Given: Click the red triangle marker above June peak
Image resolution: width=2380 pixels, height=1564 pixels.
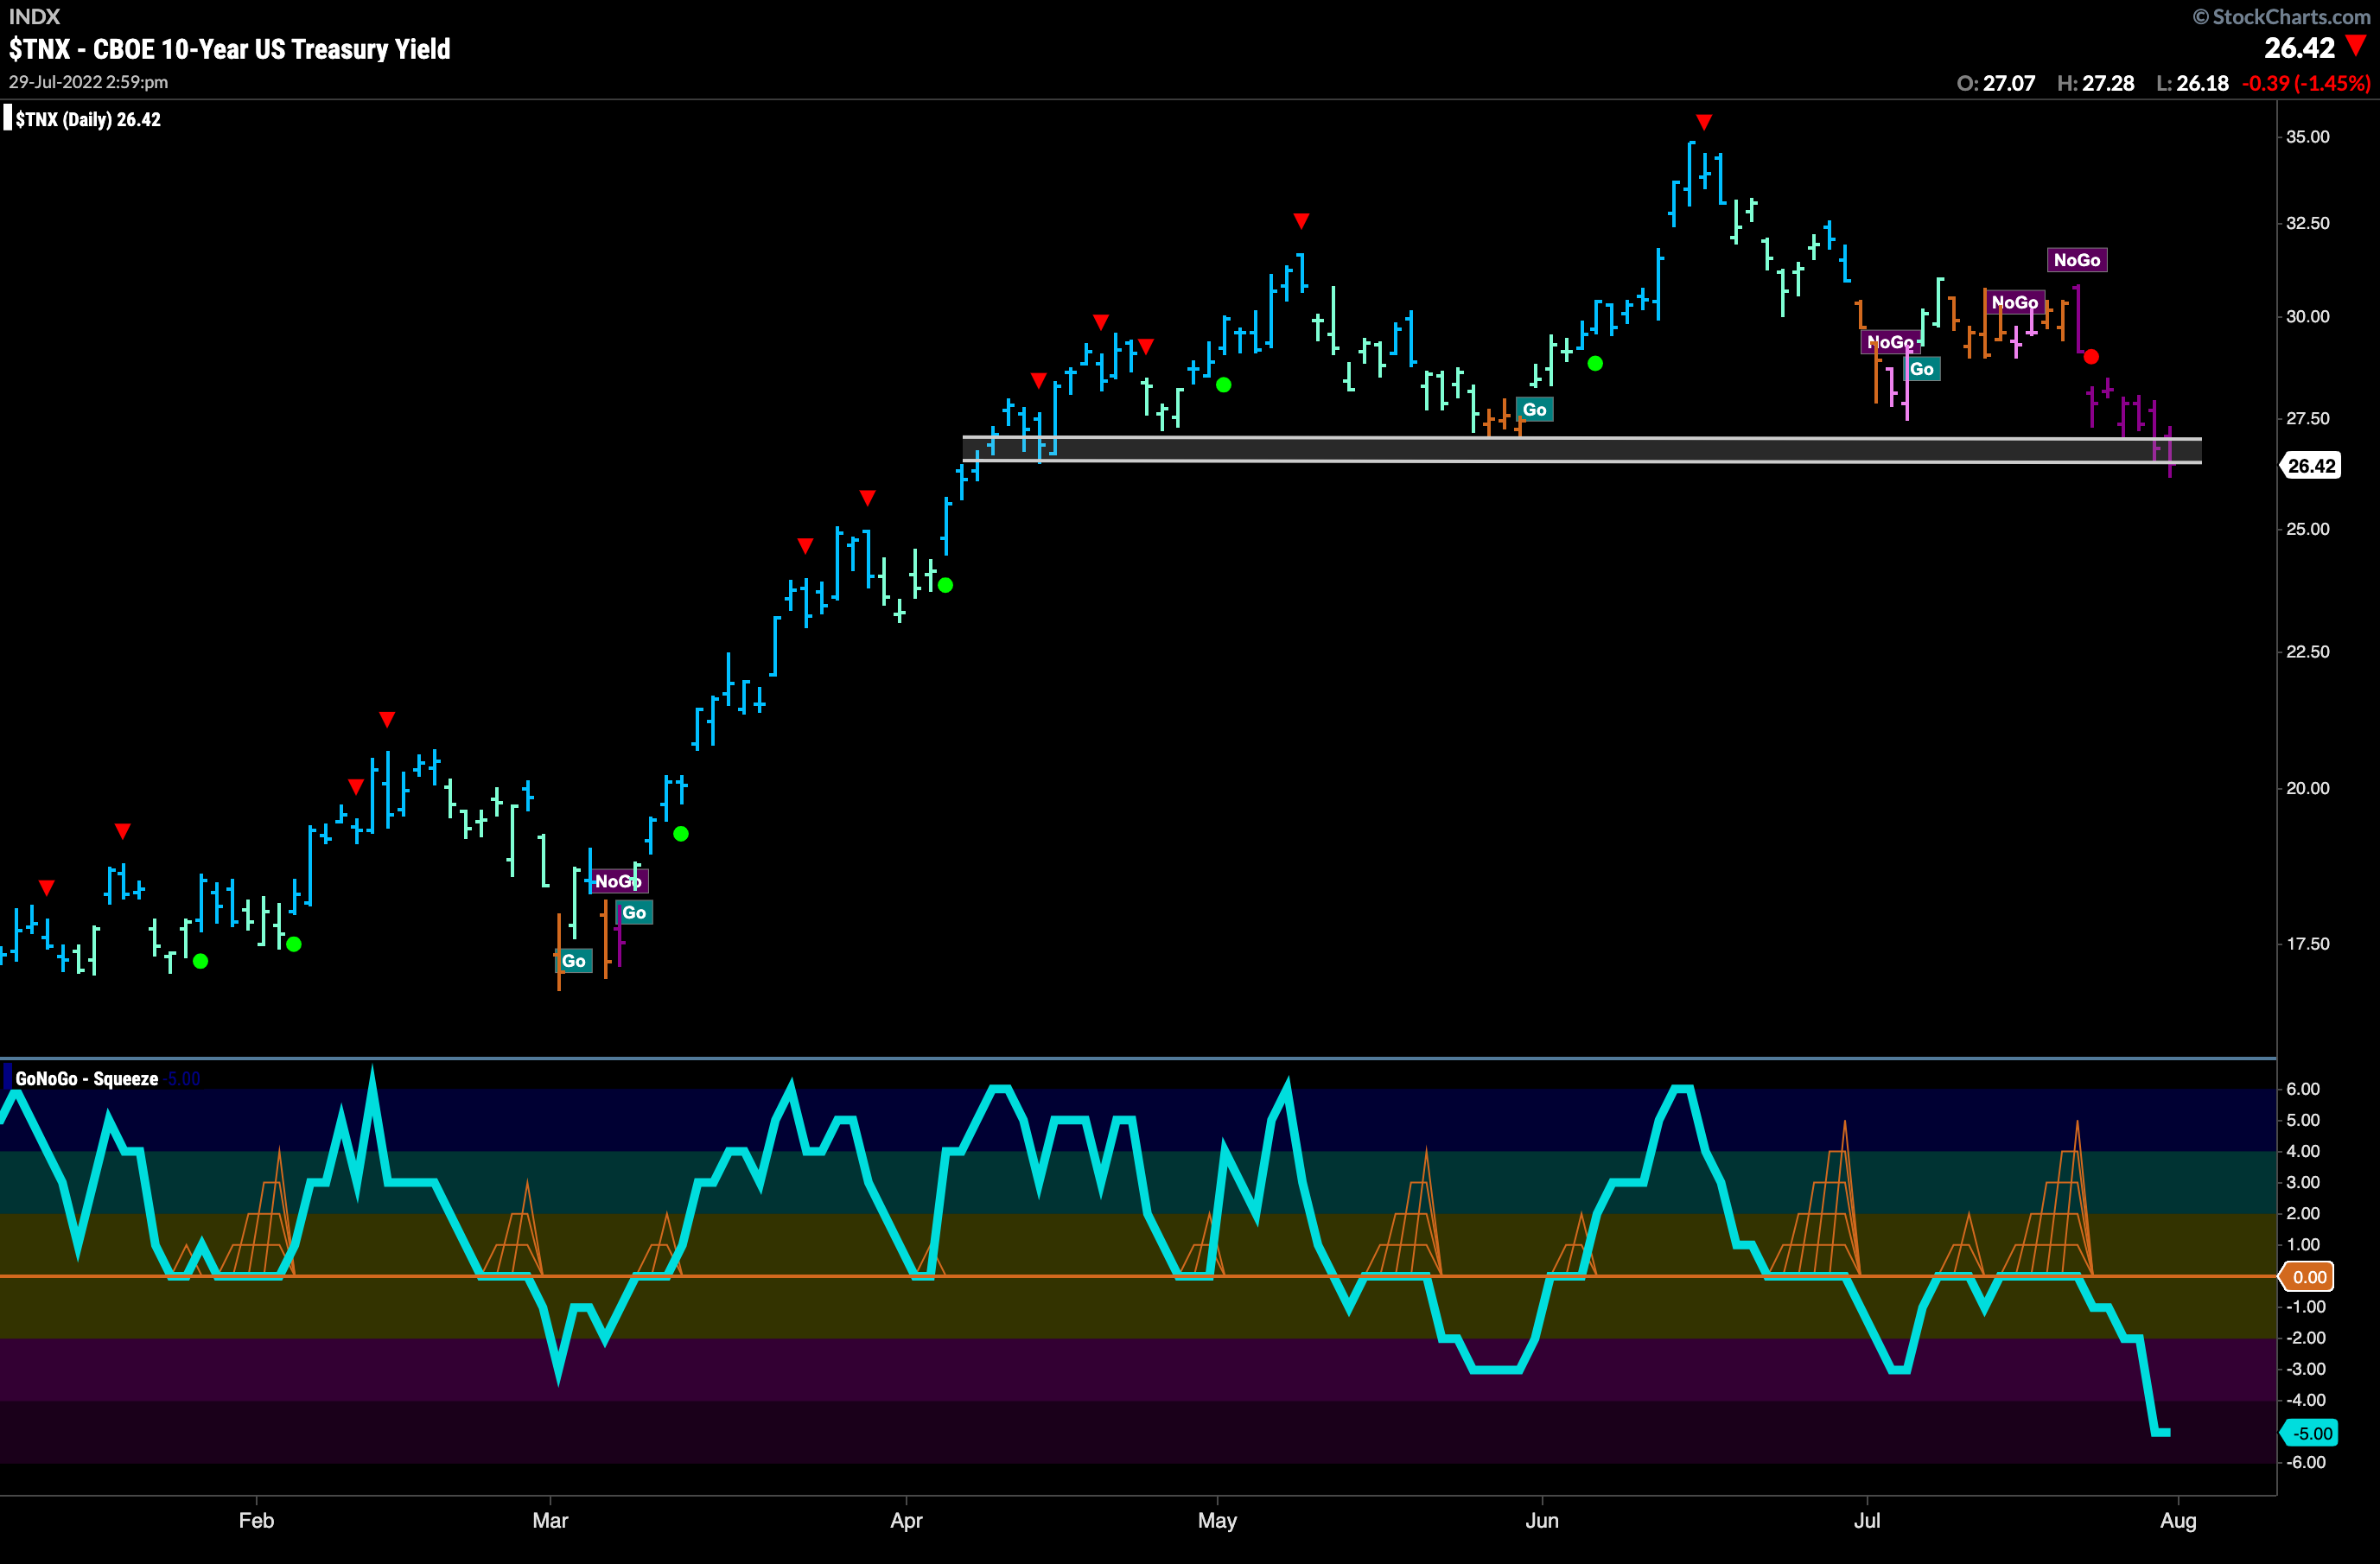Looking at the screenshot, I should (1704, 122).
